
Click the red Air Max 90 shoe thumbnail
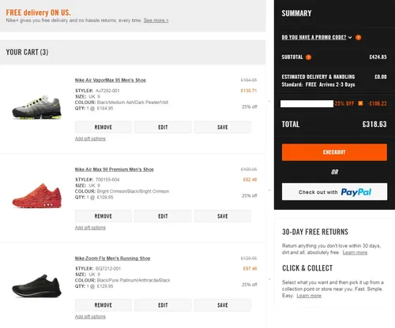[37, 196]
